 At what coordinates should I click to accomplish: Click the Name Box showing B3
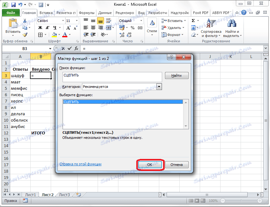click(25, 49)
